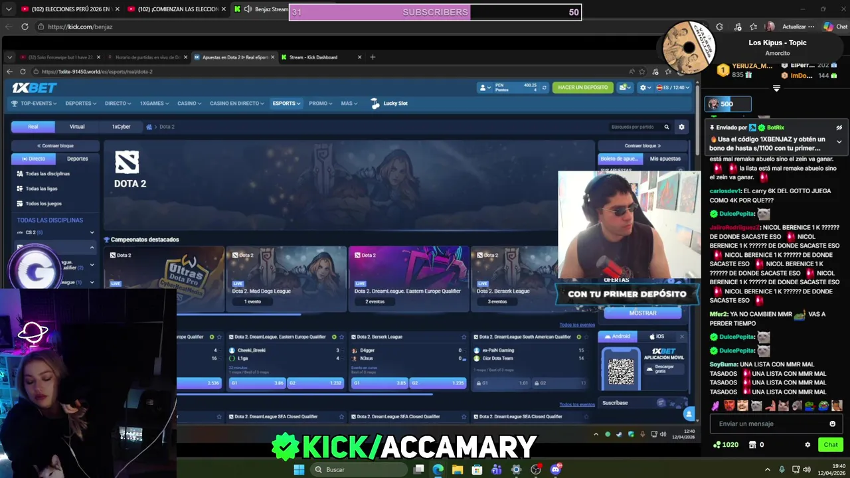The image size is (850, 478).
Task: Favorite the ex-PaiN Gaming match
Action: tap(586, 337)
